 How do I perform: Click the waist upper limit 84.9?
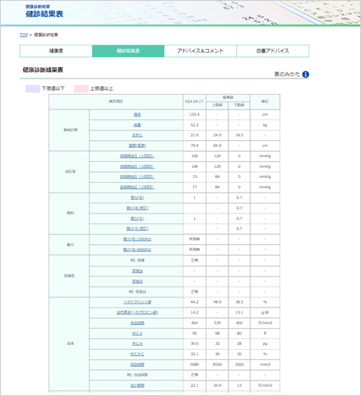[x=218, y=146]
